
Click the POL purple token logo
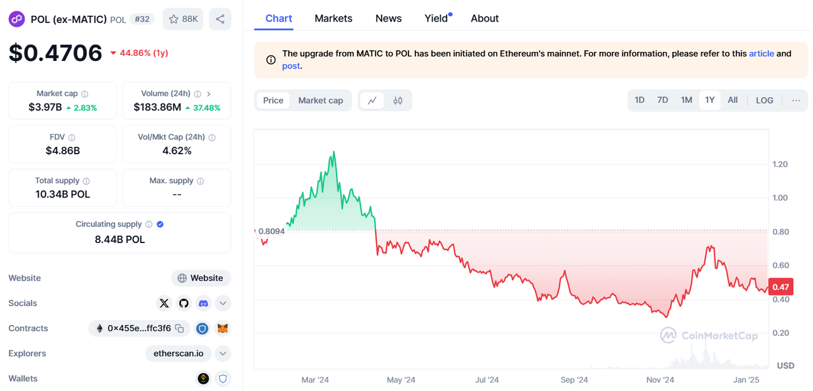pyautogui.click(x=17, y=19)
